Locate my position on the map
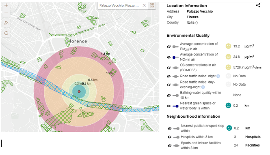Screen dimensions: 270x155 click(6, 33)
